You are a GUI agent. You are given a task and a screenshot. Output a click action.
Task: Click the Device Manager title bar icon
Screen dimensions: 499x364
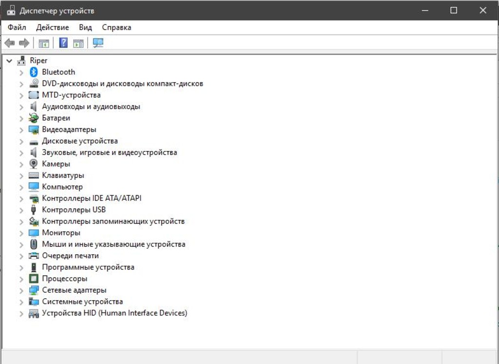click(x=11, y=10)
